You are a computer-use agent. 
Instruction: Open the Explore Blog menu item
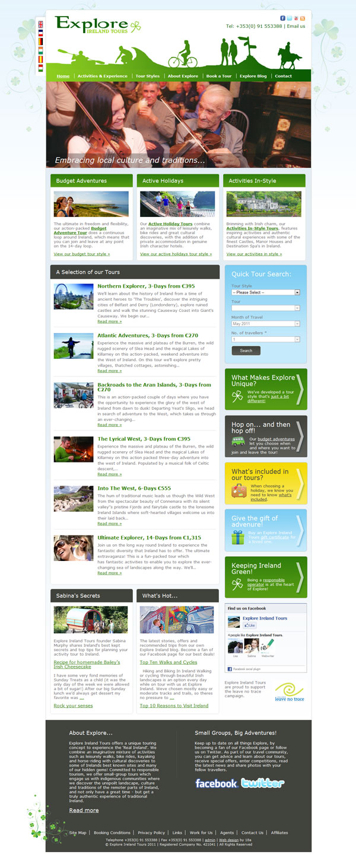tap(253, 76)
